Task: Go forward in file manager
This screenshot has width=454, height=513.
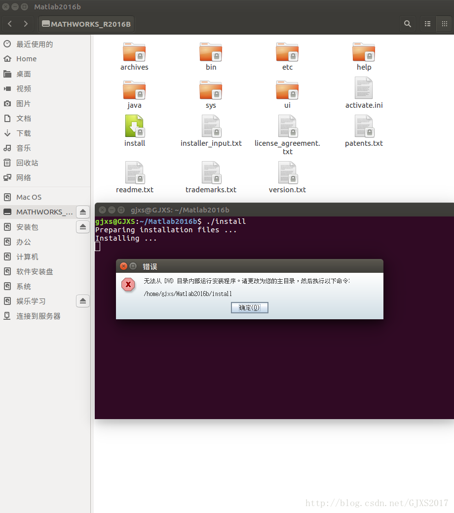Action: [26, 24]
